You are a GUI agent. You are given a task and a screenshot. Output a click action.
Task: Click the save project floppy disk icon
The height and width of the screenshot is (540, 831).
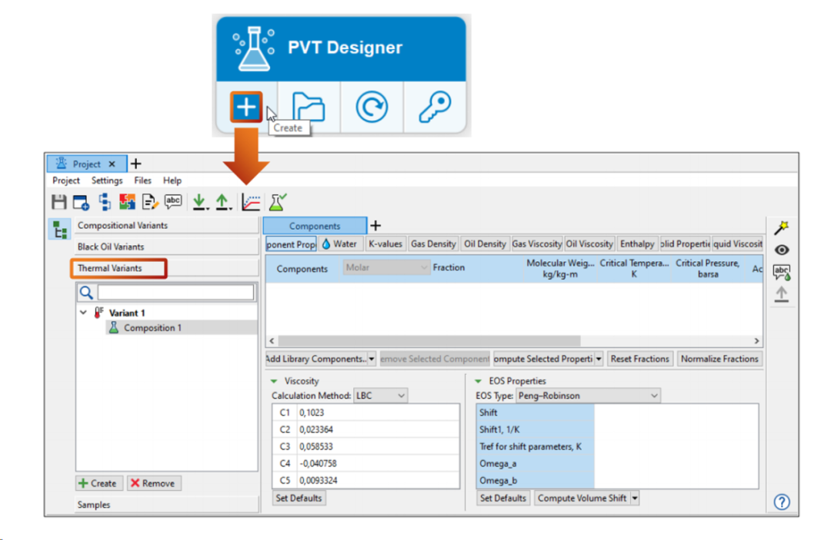[x=58, y=203]
